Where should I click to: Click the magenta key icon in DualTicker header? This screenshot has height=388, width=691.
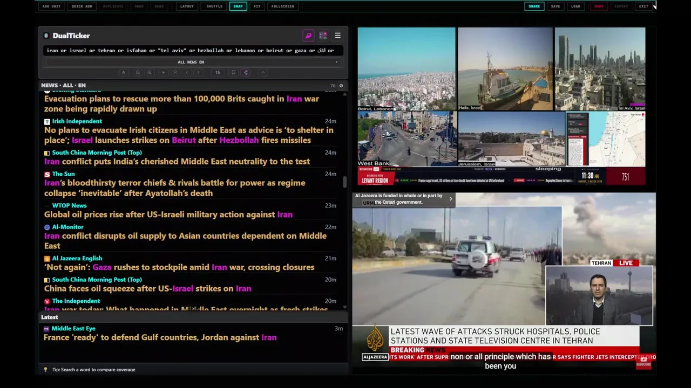[x=308, y=36]
